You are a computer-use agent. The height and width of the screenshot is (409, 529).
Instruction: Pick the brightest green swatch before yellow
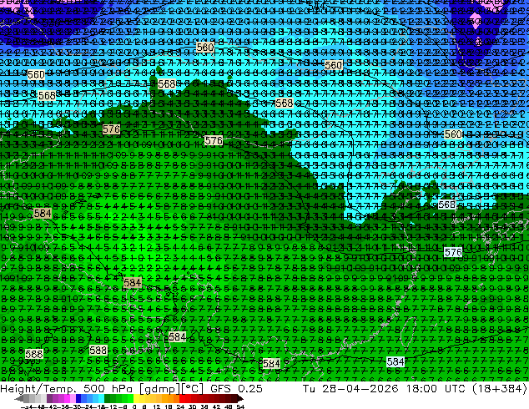[130, 399]
